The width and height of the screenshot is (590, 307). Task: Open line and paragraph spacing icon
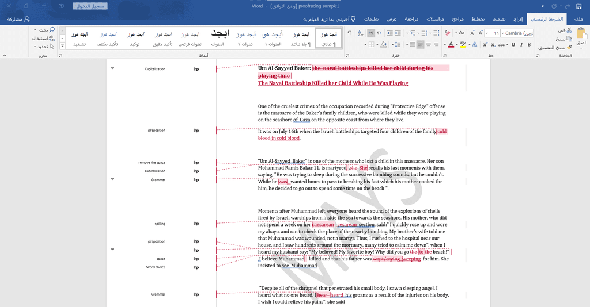(x=398, y=45)
